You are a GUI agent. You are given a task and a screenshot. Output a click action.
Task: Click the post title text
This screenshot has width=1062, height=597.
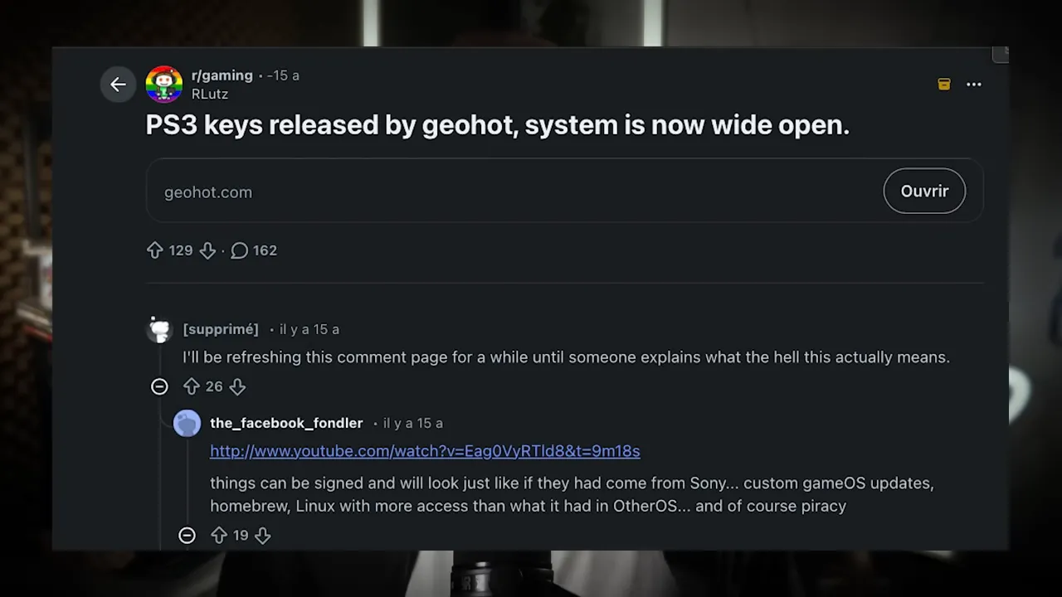pos(497,125)
